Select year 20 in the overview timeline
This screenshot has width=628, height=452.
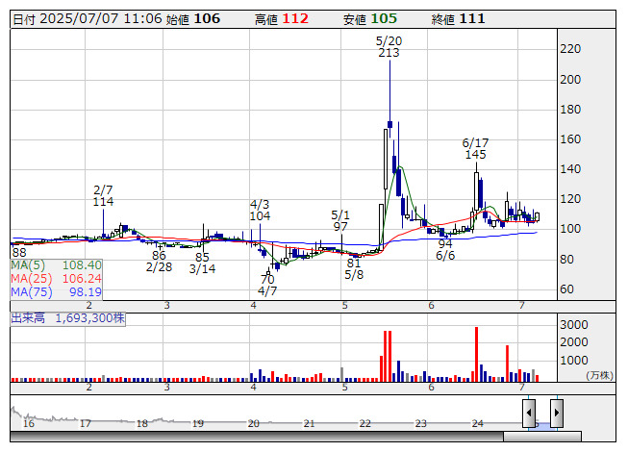[x=253, y=423]
